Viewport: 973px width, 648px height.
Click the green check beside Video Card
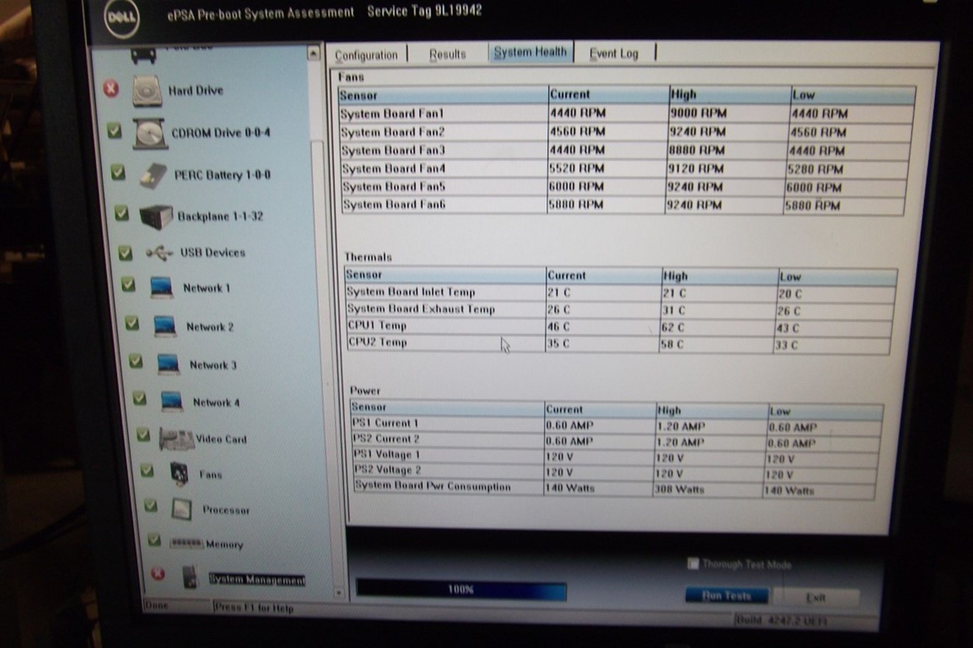[x=144, y=435]
